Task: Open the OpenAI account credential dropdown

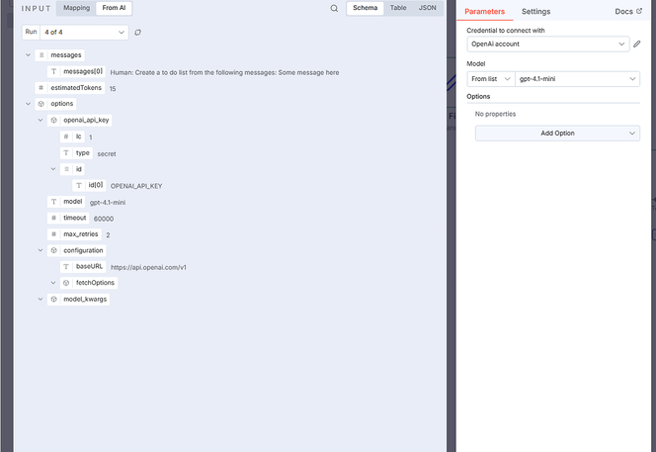Action: (x=548, y=45)
